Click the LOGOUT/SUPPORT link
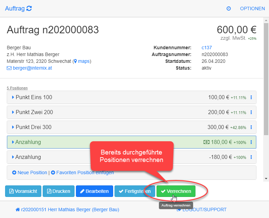Viewport: 269px width, 218px height. [x=202, y=210]
